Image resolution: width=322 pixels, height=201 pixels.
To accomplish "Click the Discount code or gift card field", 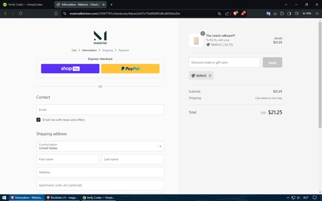I will coord(224,62).
